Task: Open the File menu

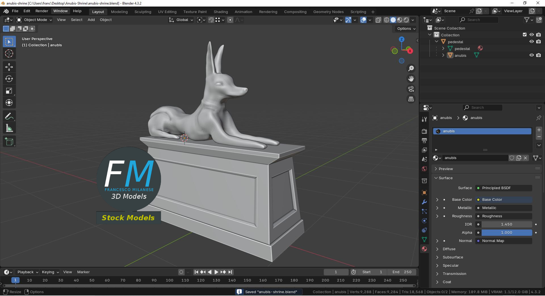Action: coord(15,11)
